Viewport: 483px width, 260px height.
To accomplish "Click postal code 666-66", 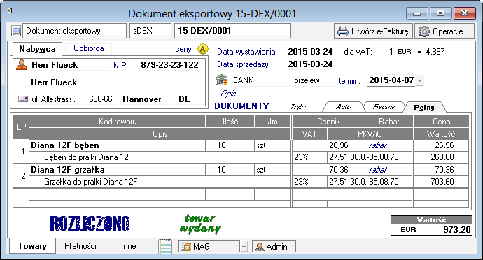I will coord(100,99).
